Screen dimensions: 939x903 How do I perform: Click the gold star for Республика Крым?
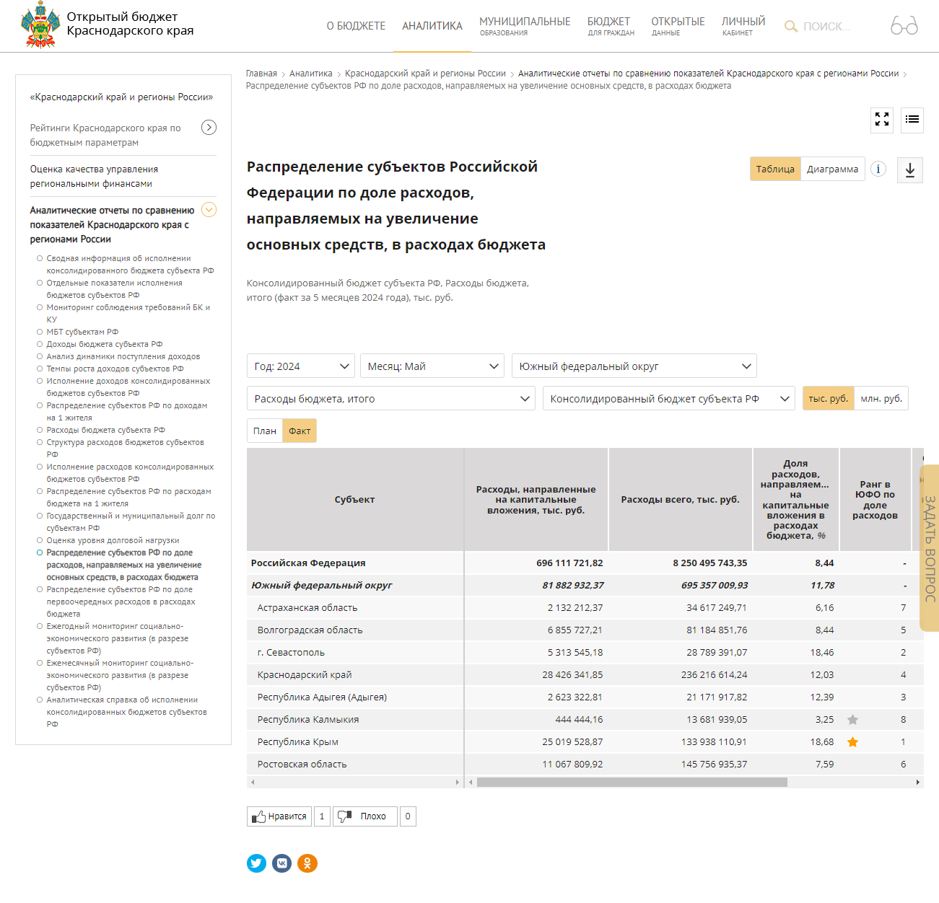(852, 742)
